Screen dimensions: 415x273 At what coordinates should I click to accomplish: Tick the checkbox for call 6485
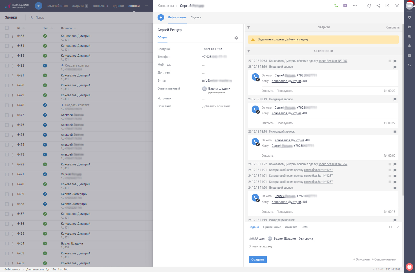pos(7,36)
